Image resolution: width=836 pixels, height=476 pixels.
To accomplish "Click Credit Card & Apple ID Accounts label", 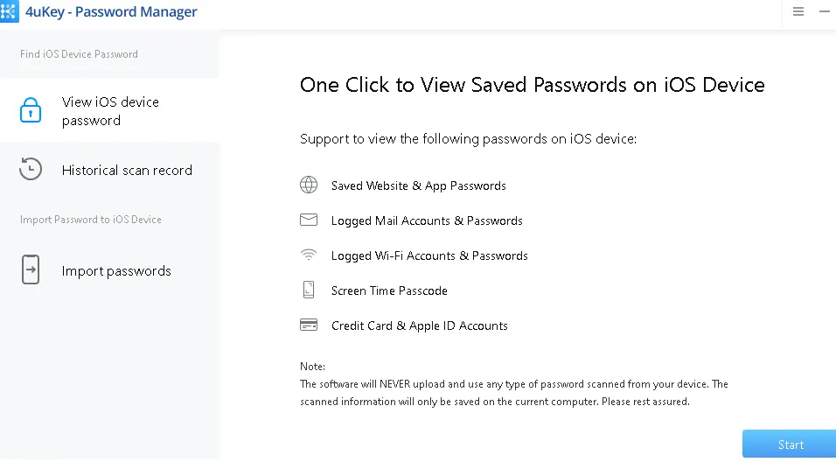I will [x=419, y=325].
